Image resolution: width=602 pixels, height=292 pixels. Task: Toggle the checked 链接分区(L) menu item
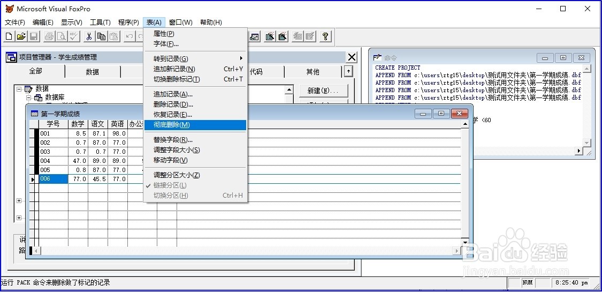tap(195, 185)
